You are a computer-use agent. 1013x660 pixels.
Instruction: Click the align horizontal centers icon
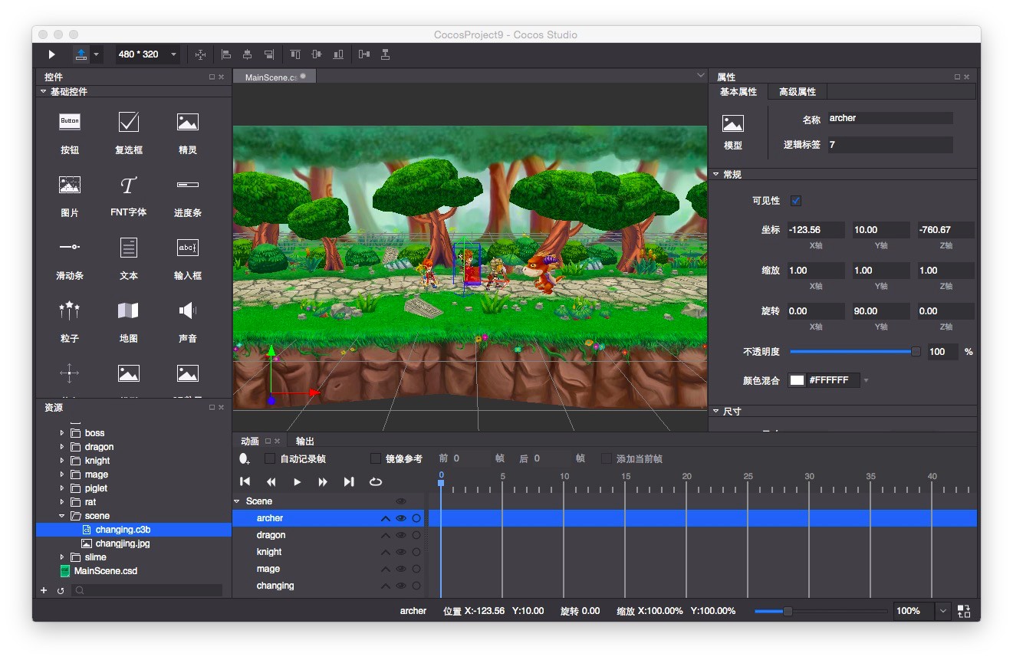(x=247, y=54)
